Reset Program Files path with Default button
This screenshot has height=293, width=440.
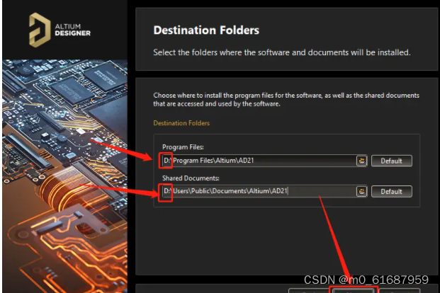coord(391,161)
